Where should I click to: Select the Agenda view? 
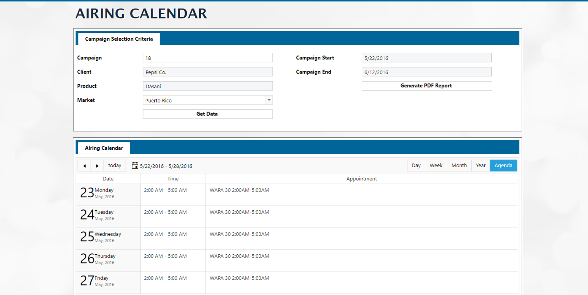[x=503, y=165]
